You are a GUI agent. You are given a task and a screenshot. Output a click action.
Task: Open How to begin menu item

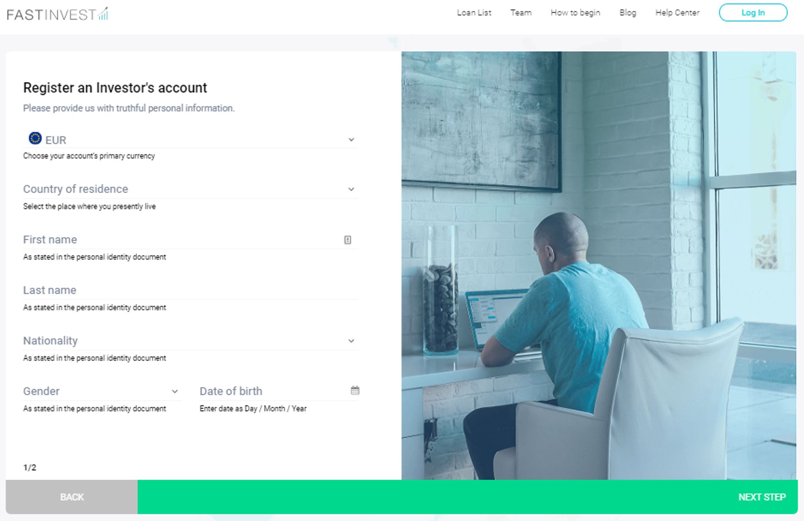pyautogui.click(x=575, y=13)
